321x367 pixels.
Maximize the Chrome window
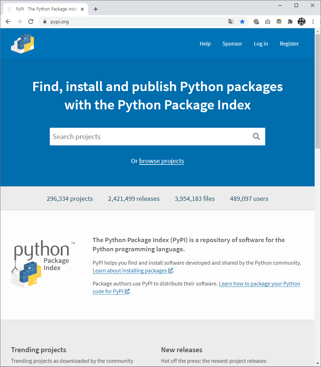tap(296, 5)
